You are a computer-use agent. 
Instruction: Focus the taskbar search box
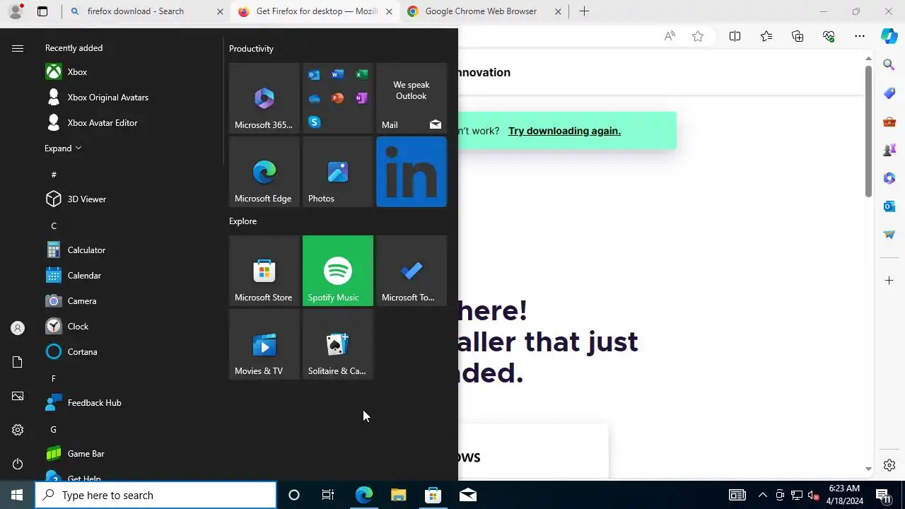[156, 495]
